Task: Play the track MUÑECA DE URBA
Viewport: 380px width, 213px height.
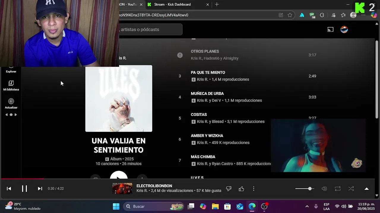Action: click(x=207, y=93)
